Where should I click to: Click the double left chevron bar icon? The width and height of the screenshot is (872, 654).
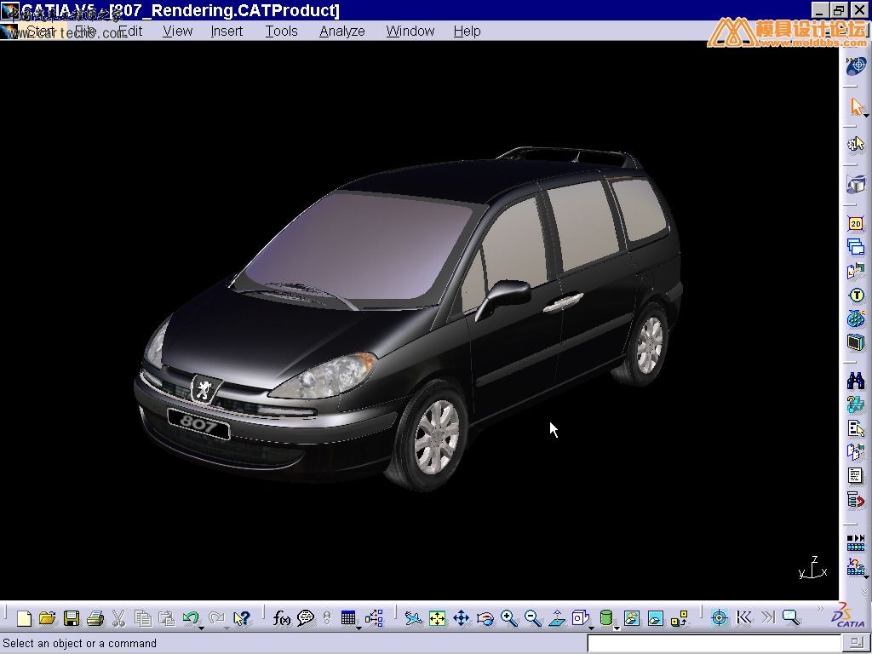click(743, 618)
